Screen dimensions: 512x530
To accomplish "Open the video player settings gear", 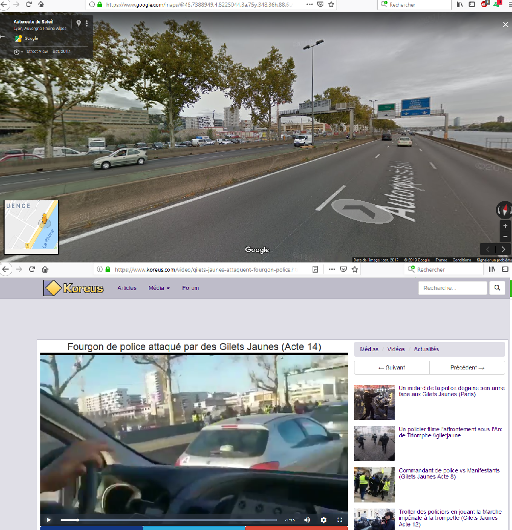I will [x=323, y=520].
